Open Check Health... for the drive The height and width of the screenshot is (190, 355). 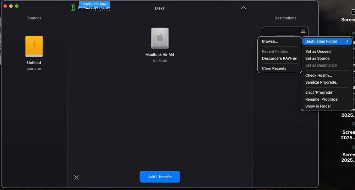tap(318, 76)
